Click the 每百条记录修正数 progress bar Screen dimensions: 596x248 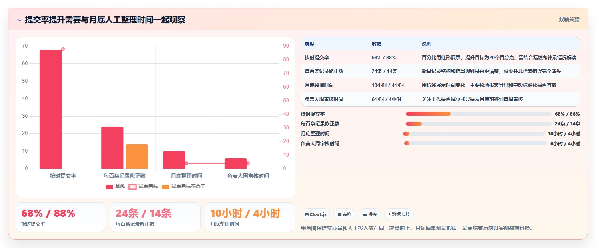[478, 124]
